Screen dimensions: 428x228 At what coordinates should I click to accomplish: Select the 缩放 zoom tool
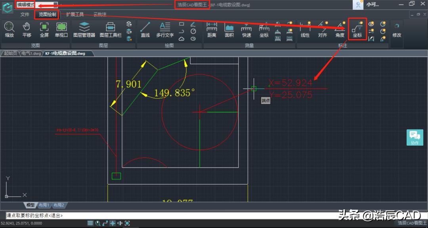coord(9,30)
